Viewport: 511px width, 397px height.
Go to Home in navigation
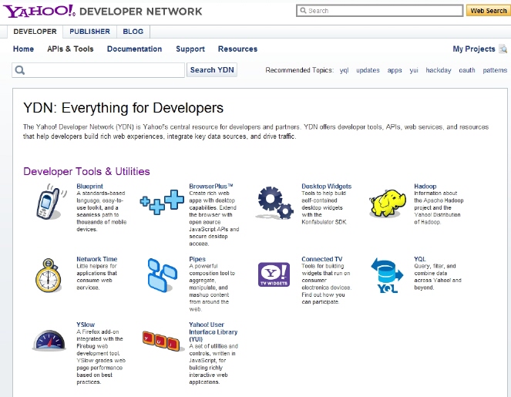pos(23,49)
